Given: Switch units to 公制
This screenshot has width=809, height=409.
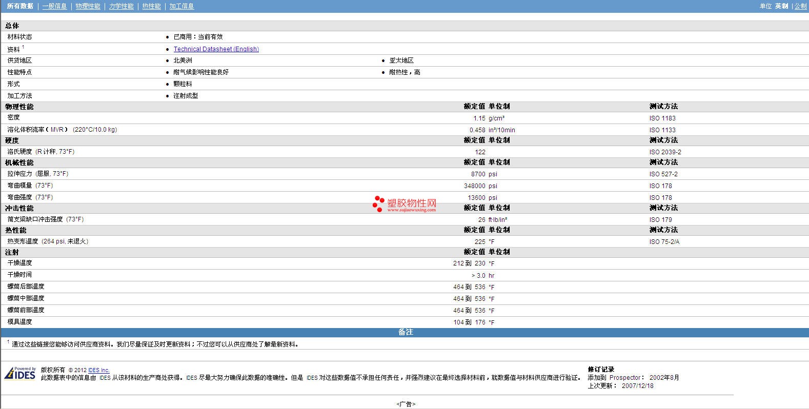Looking at the screenshot, I should click(800, 6).
